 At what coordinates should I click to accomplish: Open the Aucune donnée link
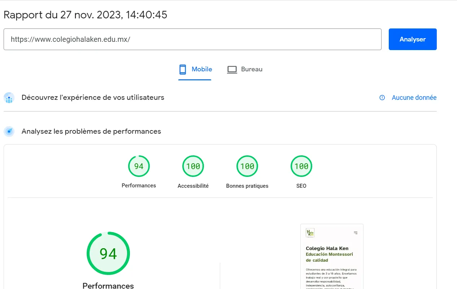[414, 98]
